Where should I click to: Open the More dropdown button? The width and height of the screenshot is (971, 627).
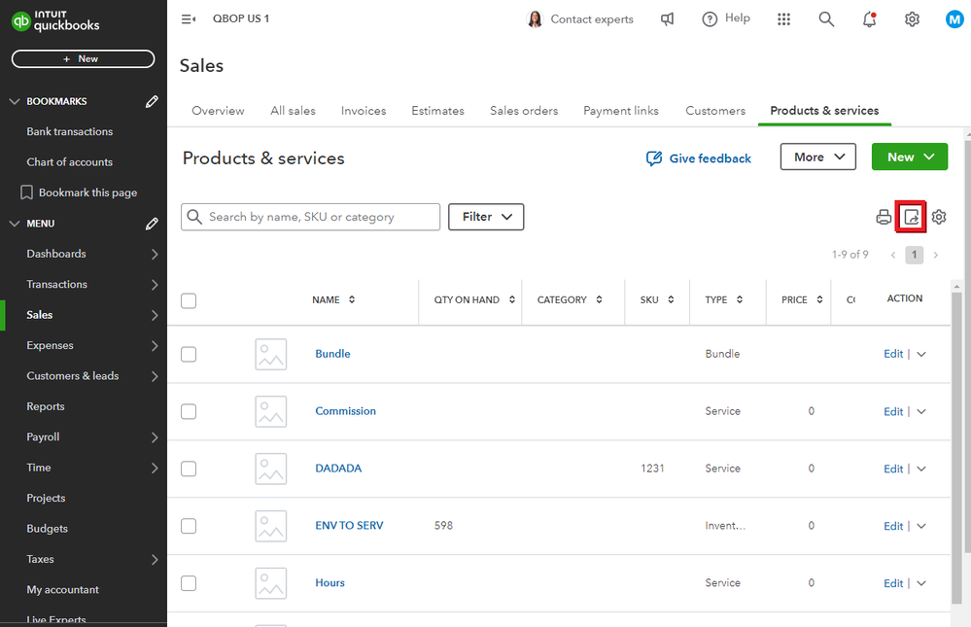[817, 157]
